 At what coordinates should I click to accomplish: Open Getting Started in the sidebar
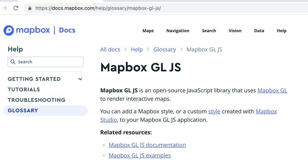coord(34,79)
